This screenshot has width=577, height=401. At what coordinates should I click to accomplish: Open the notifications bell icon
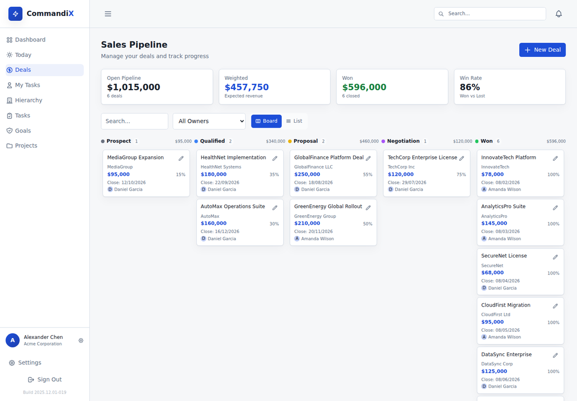pos(559,13)
